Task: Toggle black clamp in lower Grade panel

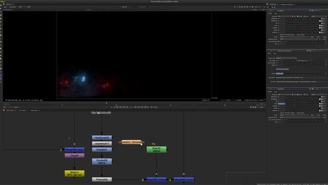Action: click(x=286, y=113)
